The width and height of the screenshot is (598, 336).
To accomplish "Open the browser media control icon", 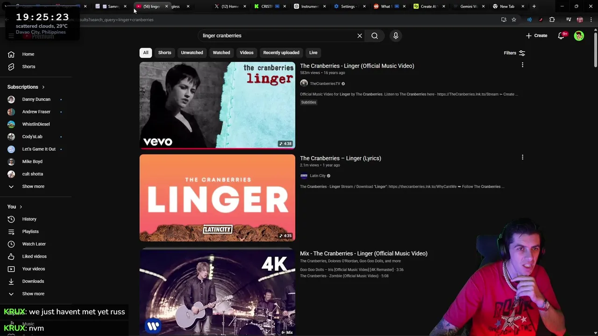I will coord(569,20).
